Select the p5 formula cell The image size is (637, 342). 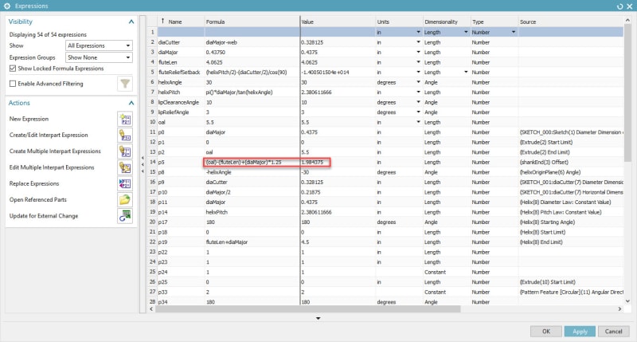tap(252, 163)
